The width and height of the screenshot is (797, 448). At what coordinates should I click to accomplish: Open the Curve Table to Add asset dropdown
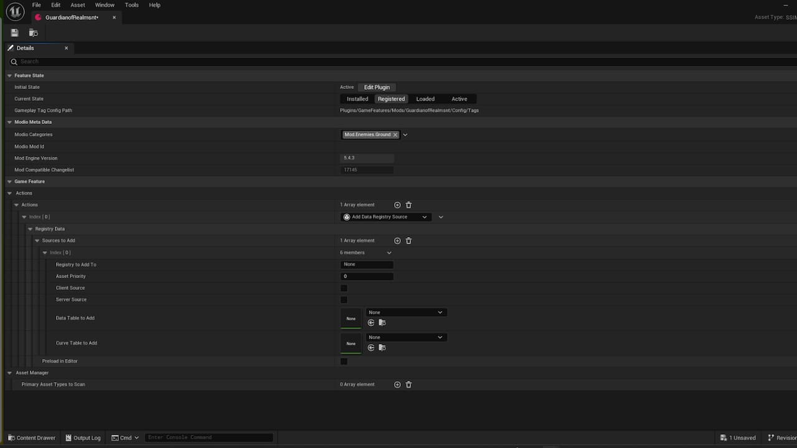click(x=405, y=337)
